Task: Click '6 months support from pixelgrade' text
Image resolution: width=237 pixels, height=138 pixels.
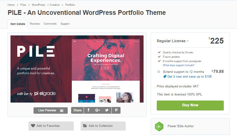Action: coord(182,61)
